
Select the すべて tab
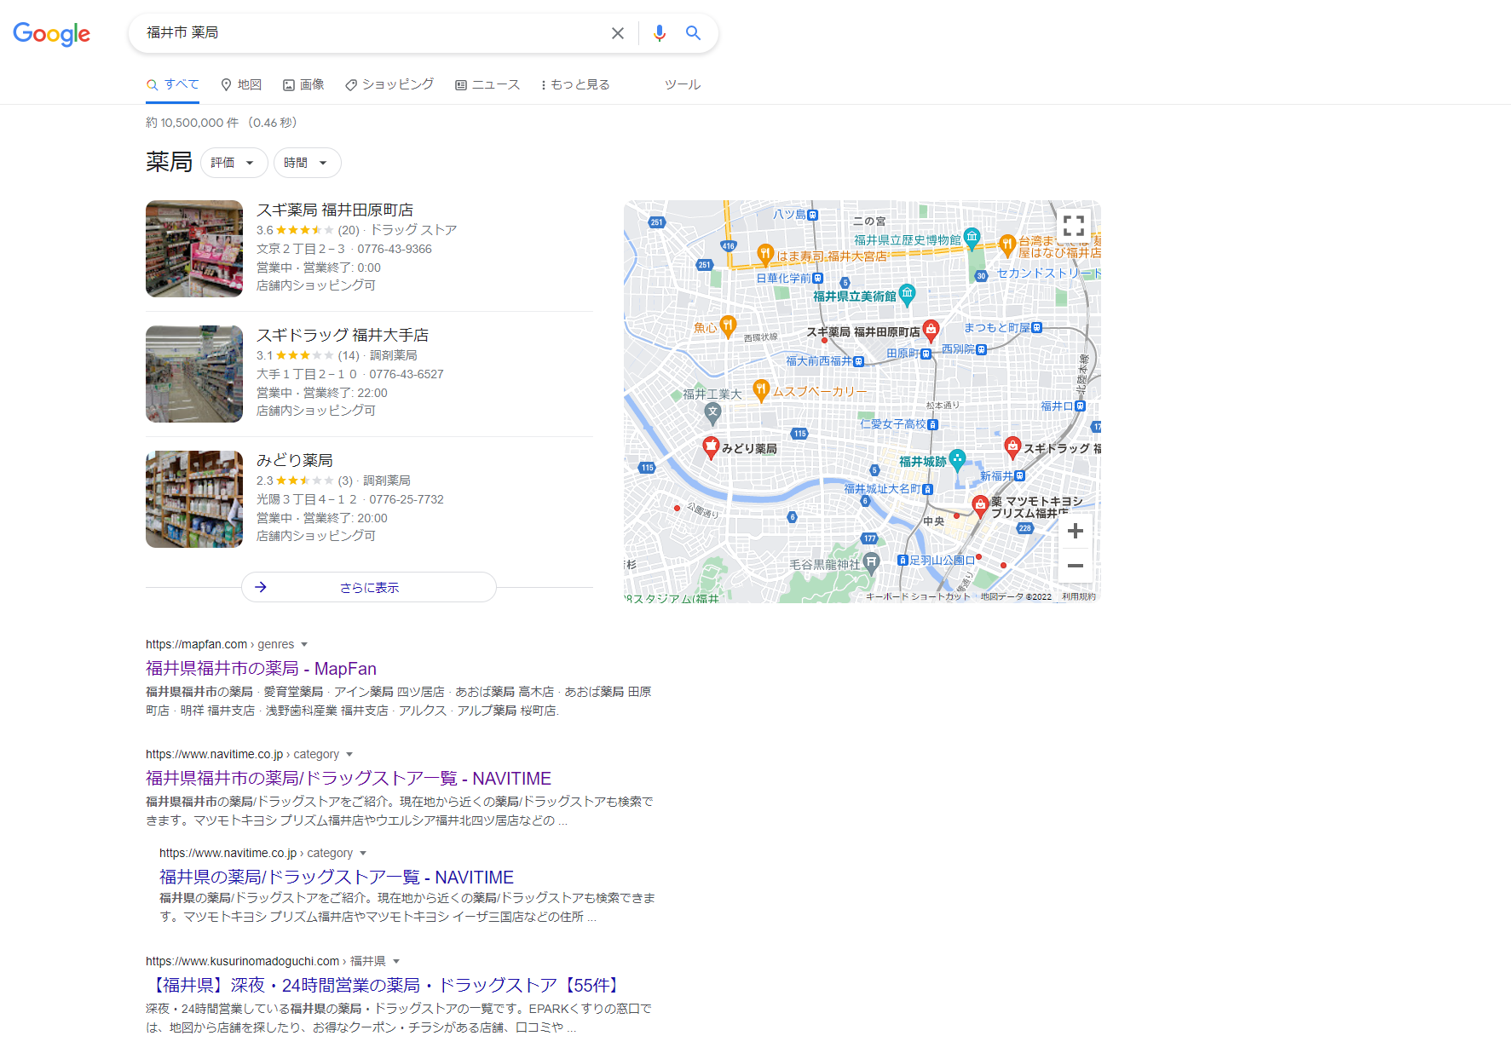pos(173,84)
